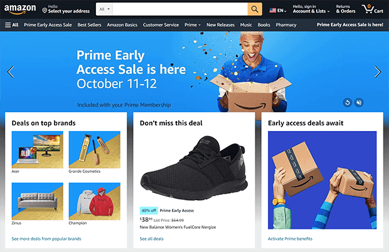Select your address location pin
Viewport: 389px width, 252px height.
(x=45, y=11)
